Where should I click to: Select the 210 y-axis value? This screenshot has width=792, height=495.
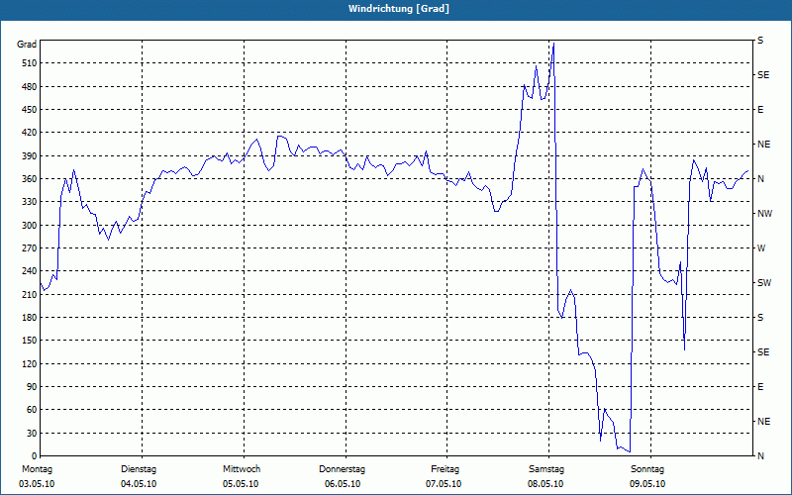[x=30, y=294]
